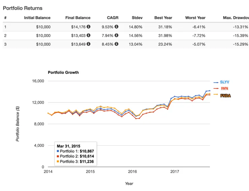Viewport: 249px width, 191px height.
Task: Click info icon next to 7.94% CAGR
Action: [x=116, y=35]
